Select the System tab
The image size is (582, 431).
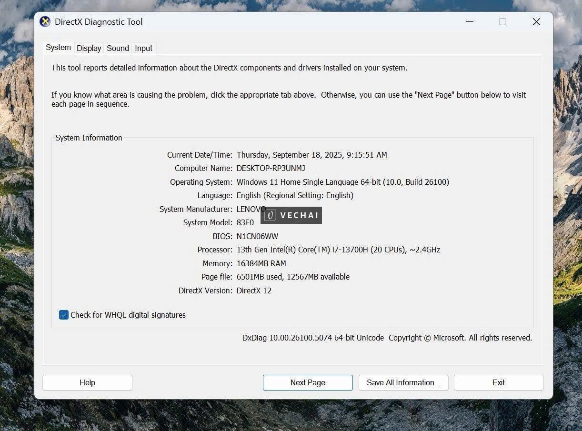click(x=58, y=48)
